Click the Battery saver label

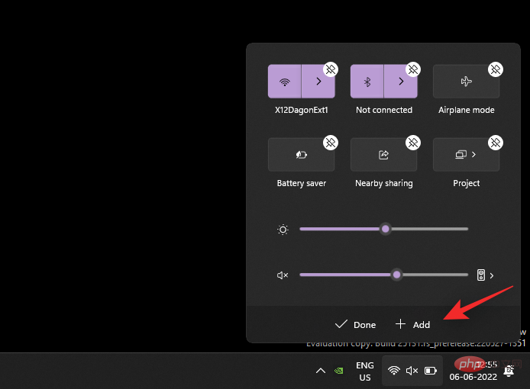302,183
